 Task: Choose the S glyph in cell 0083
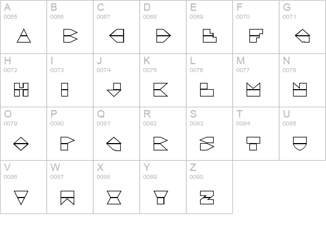point(207,144)
